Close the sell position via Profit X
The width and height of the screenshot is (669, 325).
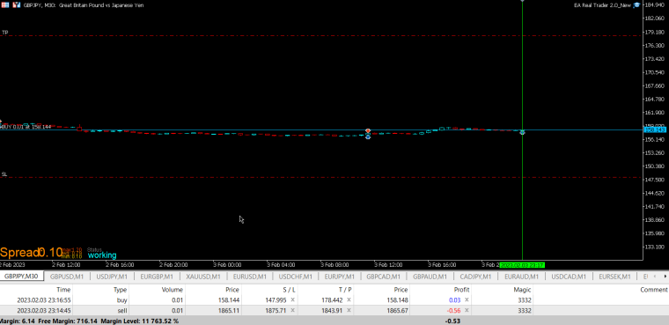click(467, 311)
